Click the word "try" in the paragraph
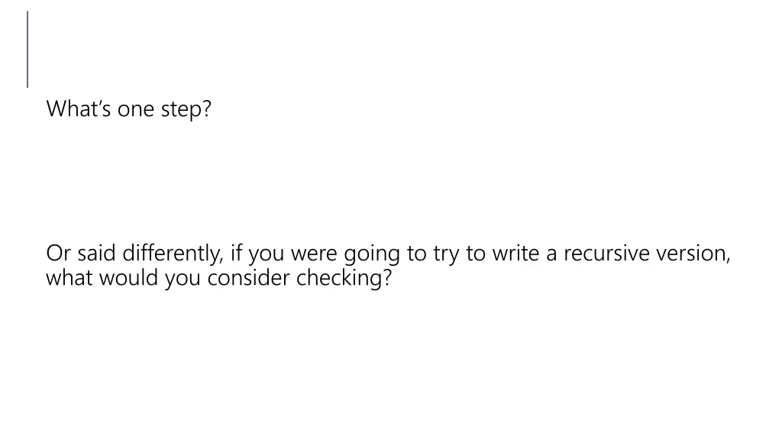This screenshot has height=440, width=782. pyautogui.click(x=446, y=254)
